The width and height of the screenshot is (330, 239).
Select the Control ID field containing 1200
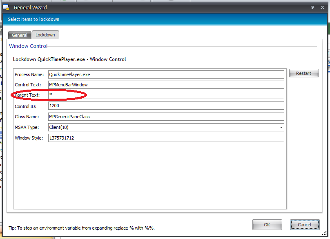165,106
